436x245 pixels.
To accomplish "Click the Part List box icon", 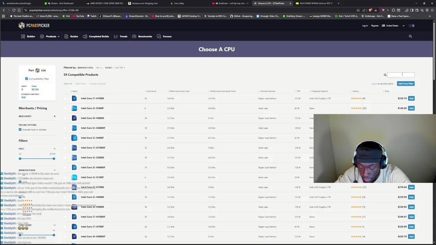I will (37, 70).
